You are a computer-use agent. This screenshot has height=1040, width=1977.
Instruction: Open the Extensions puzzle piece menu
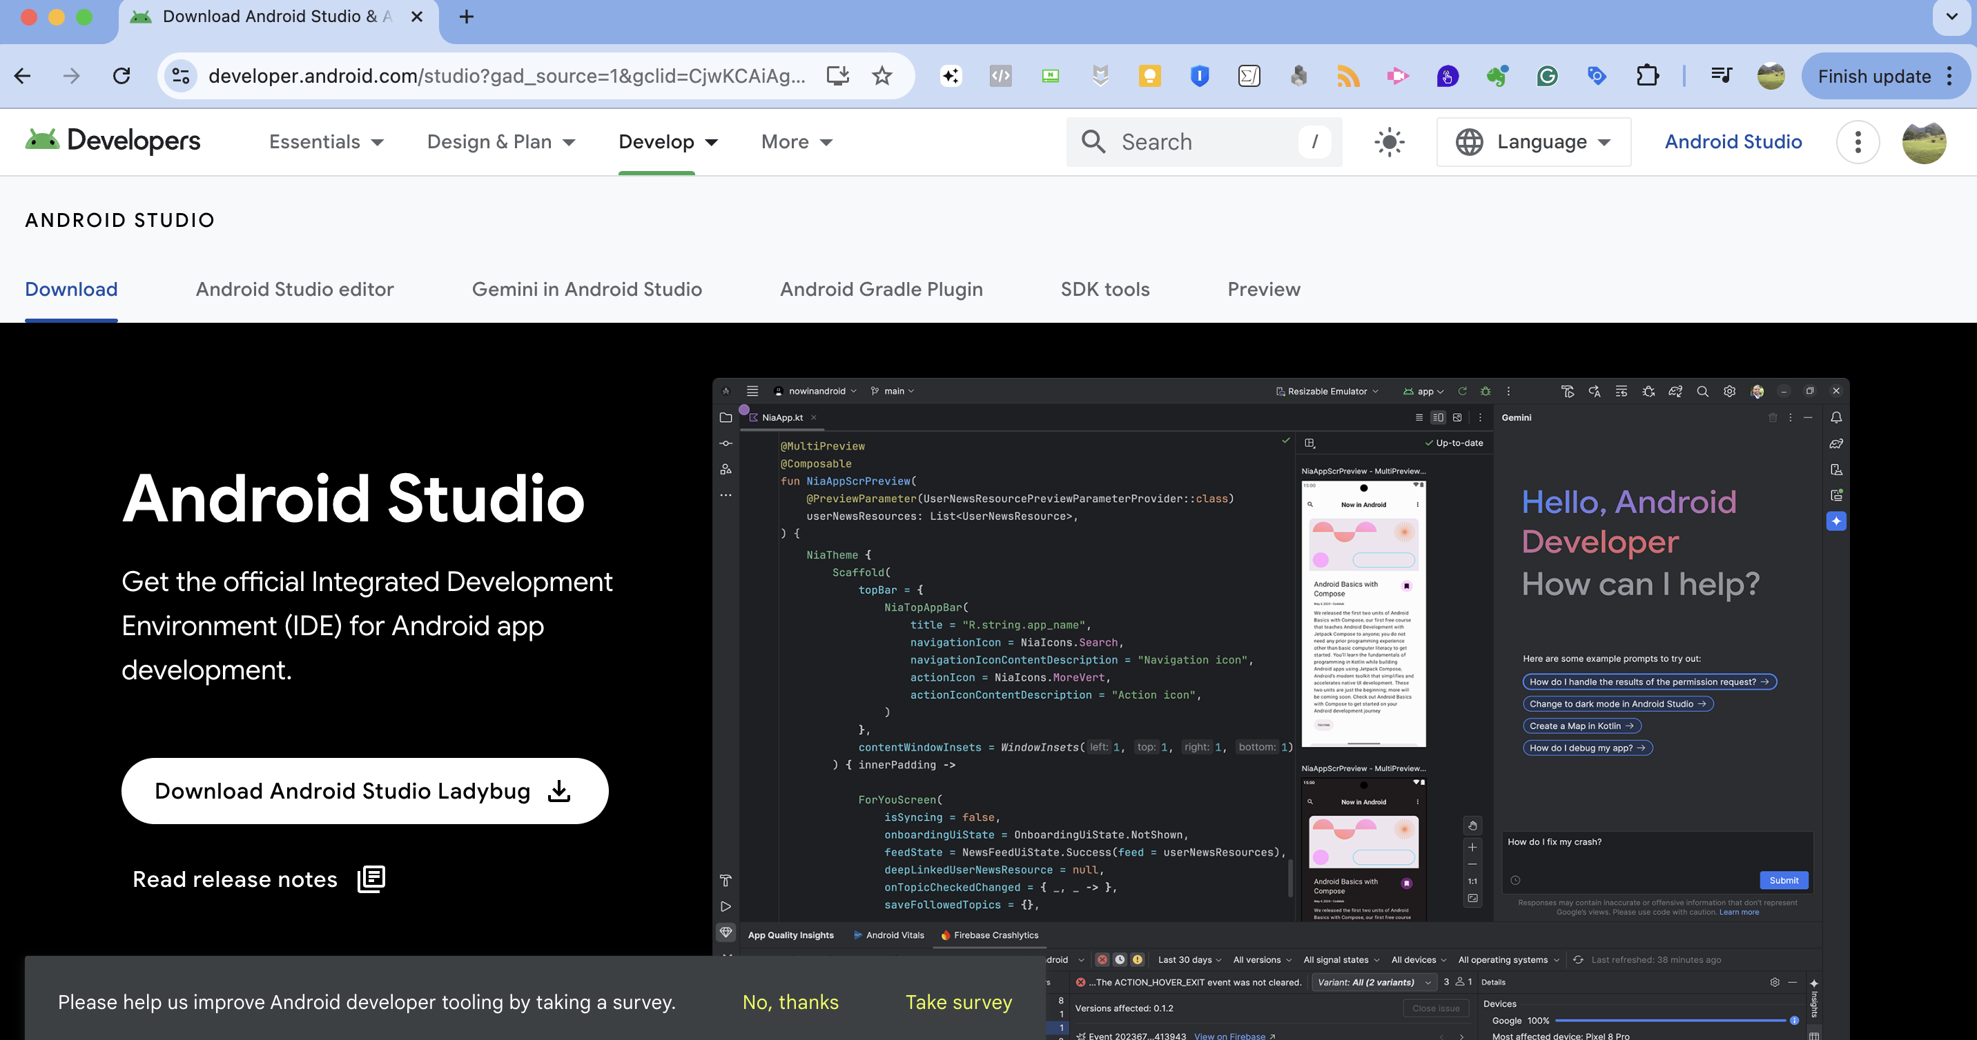pos(1647,76)
